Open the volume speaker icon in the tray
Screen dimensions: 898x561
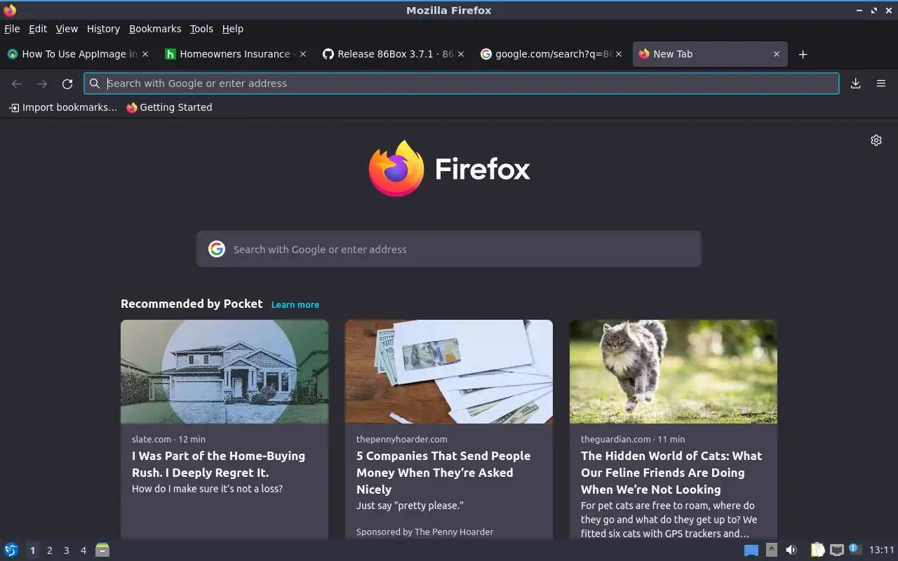[x=791, y=550]
